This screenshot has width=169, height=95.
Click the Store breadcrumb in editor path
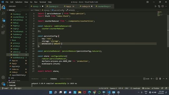(x=37, y=10)
